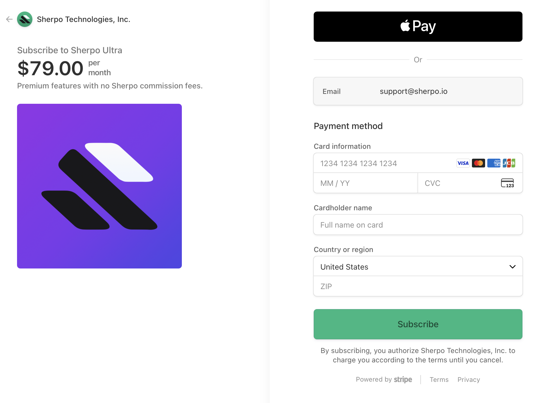Screen dimensions: 534x403
Task: Click the back arrow to return
Action: tap(9, 19)
